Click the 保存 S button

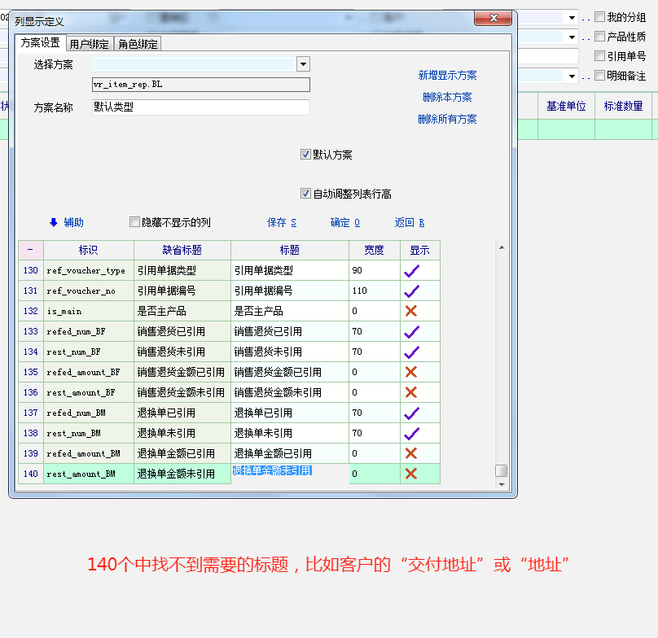[x=281, y=222]
